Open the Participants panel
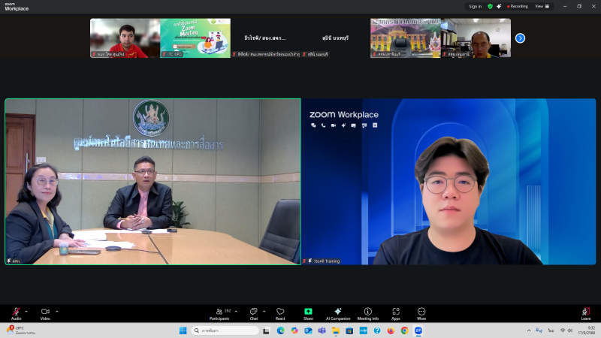This screenshot has height=338, width=601. pos(219,312)
